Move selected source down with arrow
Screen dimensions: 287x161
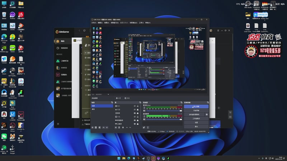tap(130, 127)
